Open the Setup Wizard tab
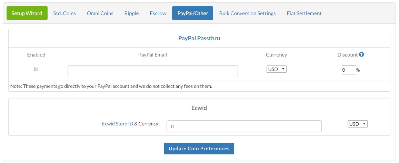 coord(27,13)
